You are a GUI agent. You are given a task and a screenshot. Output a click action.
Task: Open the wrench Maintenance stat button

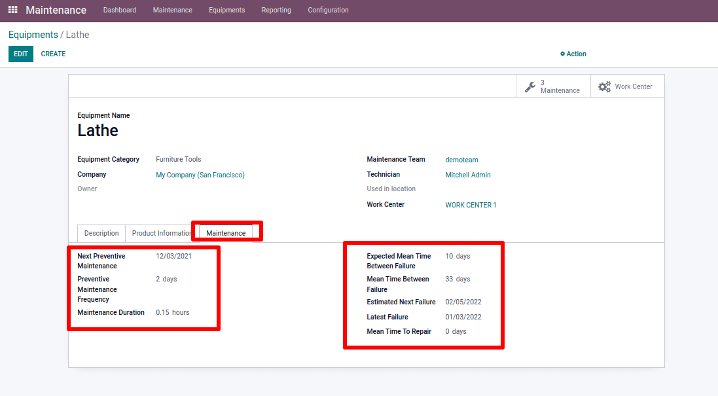[x=553, y=86]
